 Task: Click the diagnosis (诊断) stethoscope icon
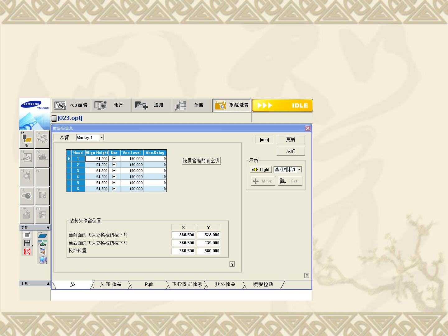pos(180,105)
